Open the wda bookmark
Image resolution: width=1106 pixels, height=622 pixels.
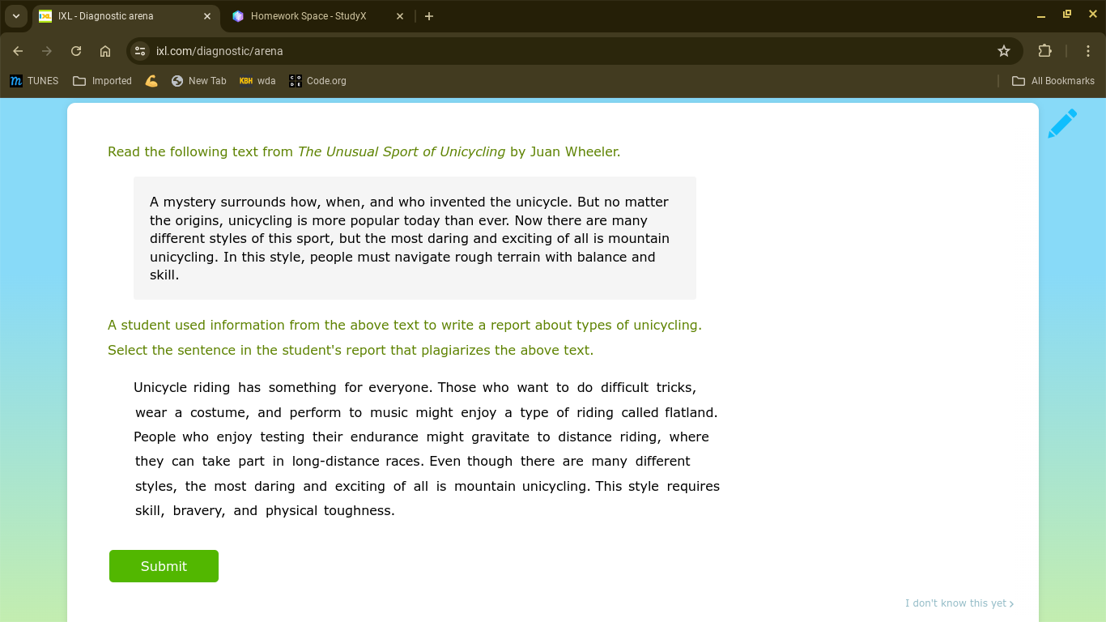[257, 81]
